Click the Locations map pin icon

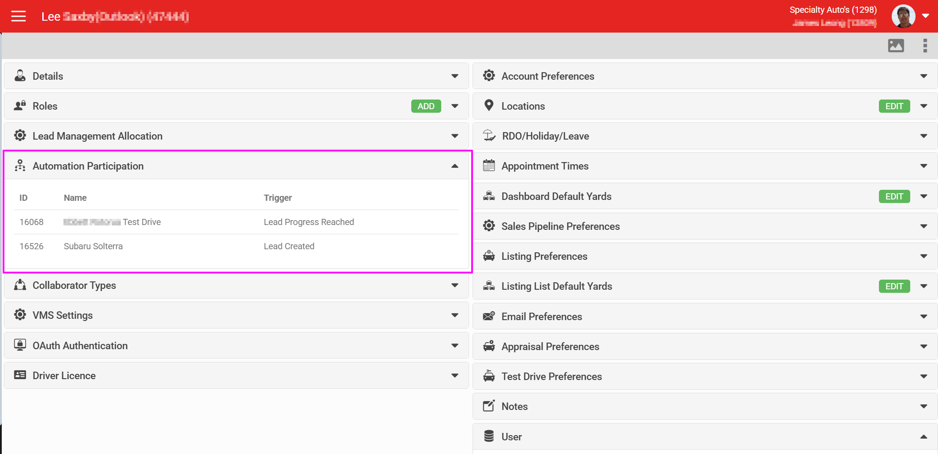(x=488, y=106)
